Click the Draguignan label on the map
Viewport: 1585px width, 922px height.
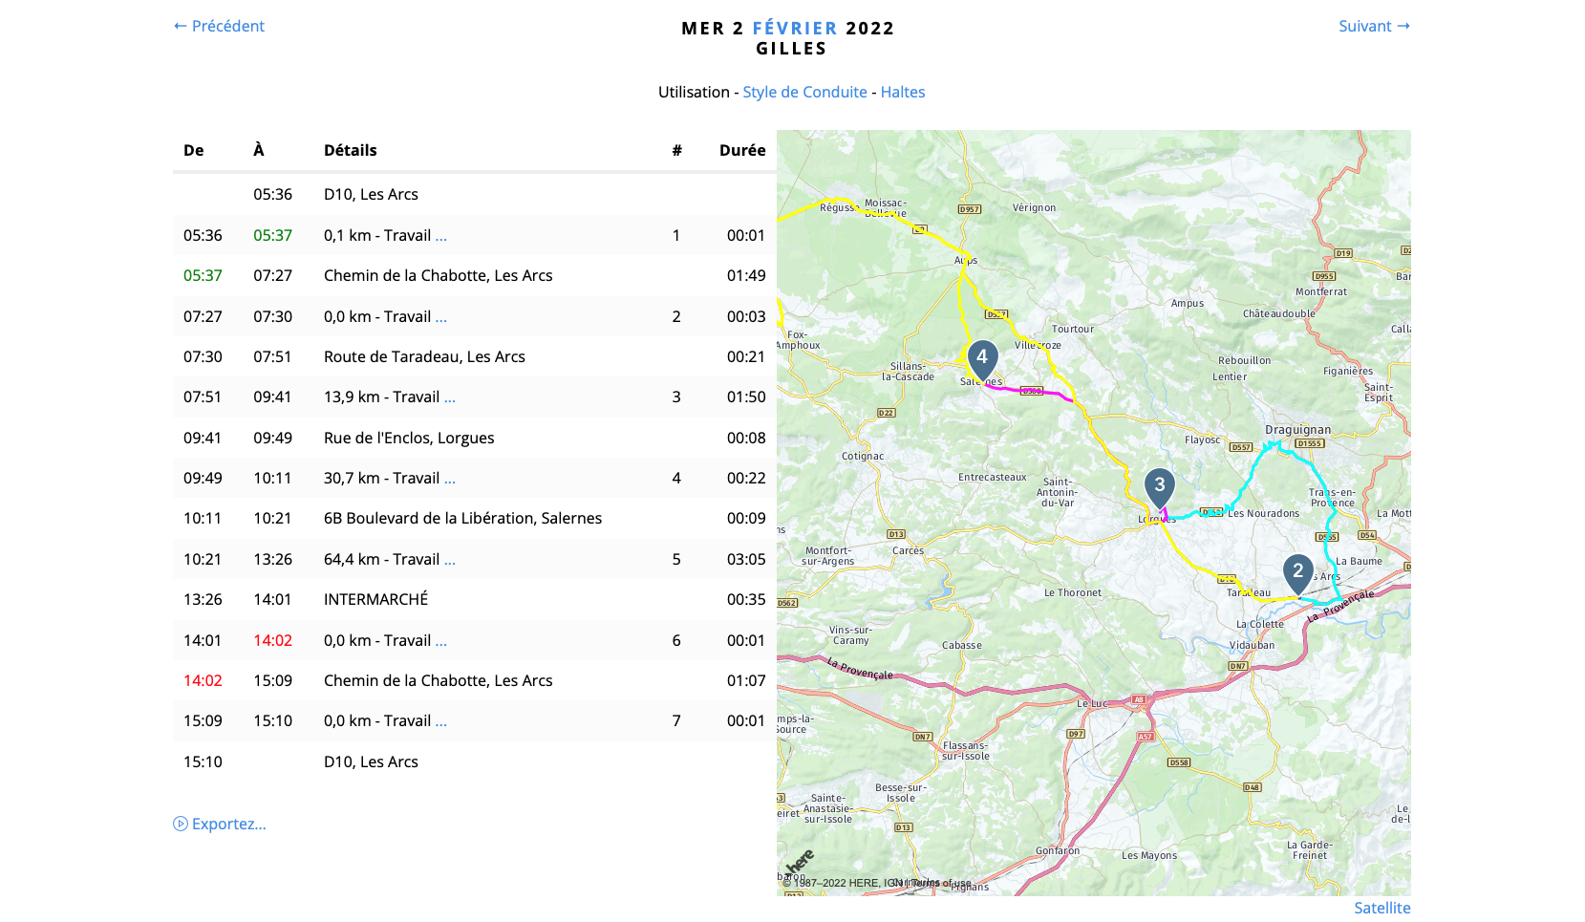click(1297, 430)
